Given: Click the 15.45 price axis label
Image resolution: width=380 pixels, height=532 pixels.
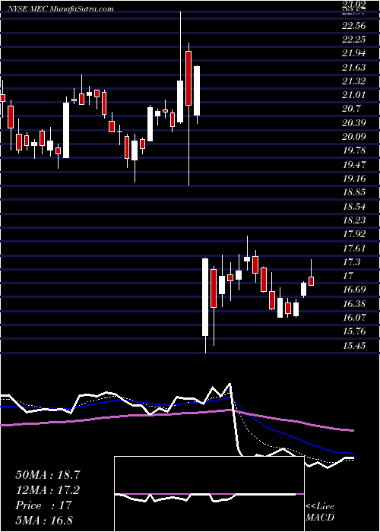Looking at the screenshot, I should coord(354,346).
